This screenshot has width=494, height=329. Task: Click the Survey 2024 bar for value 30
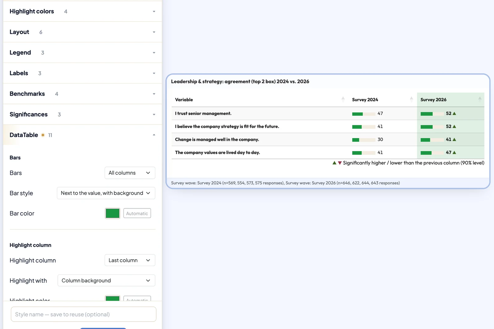[x=364, y=140]
